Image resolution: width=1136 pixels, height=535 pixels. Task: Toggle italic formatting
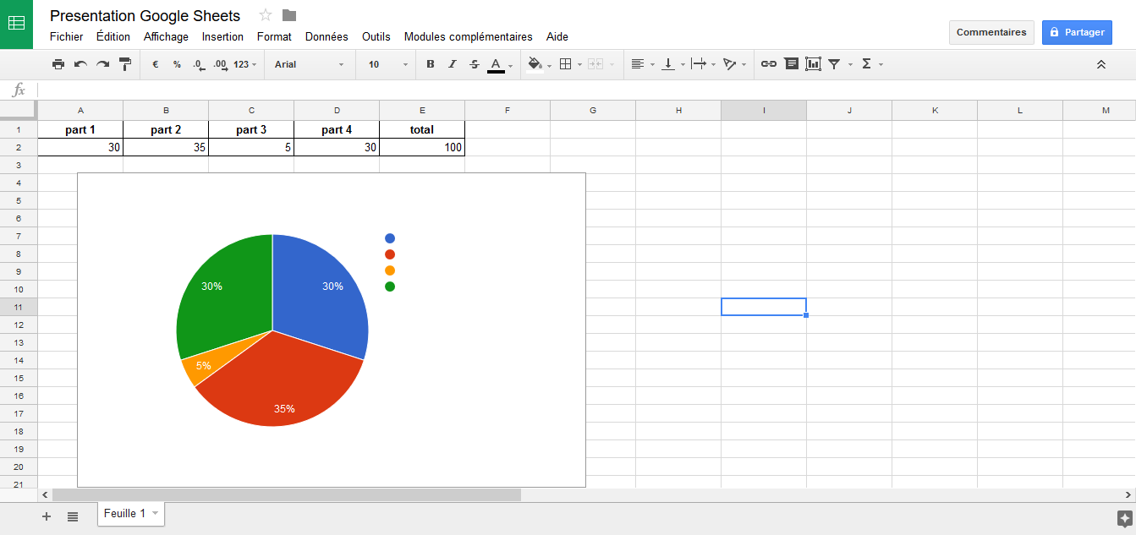[452, 63]
